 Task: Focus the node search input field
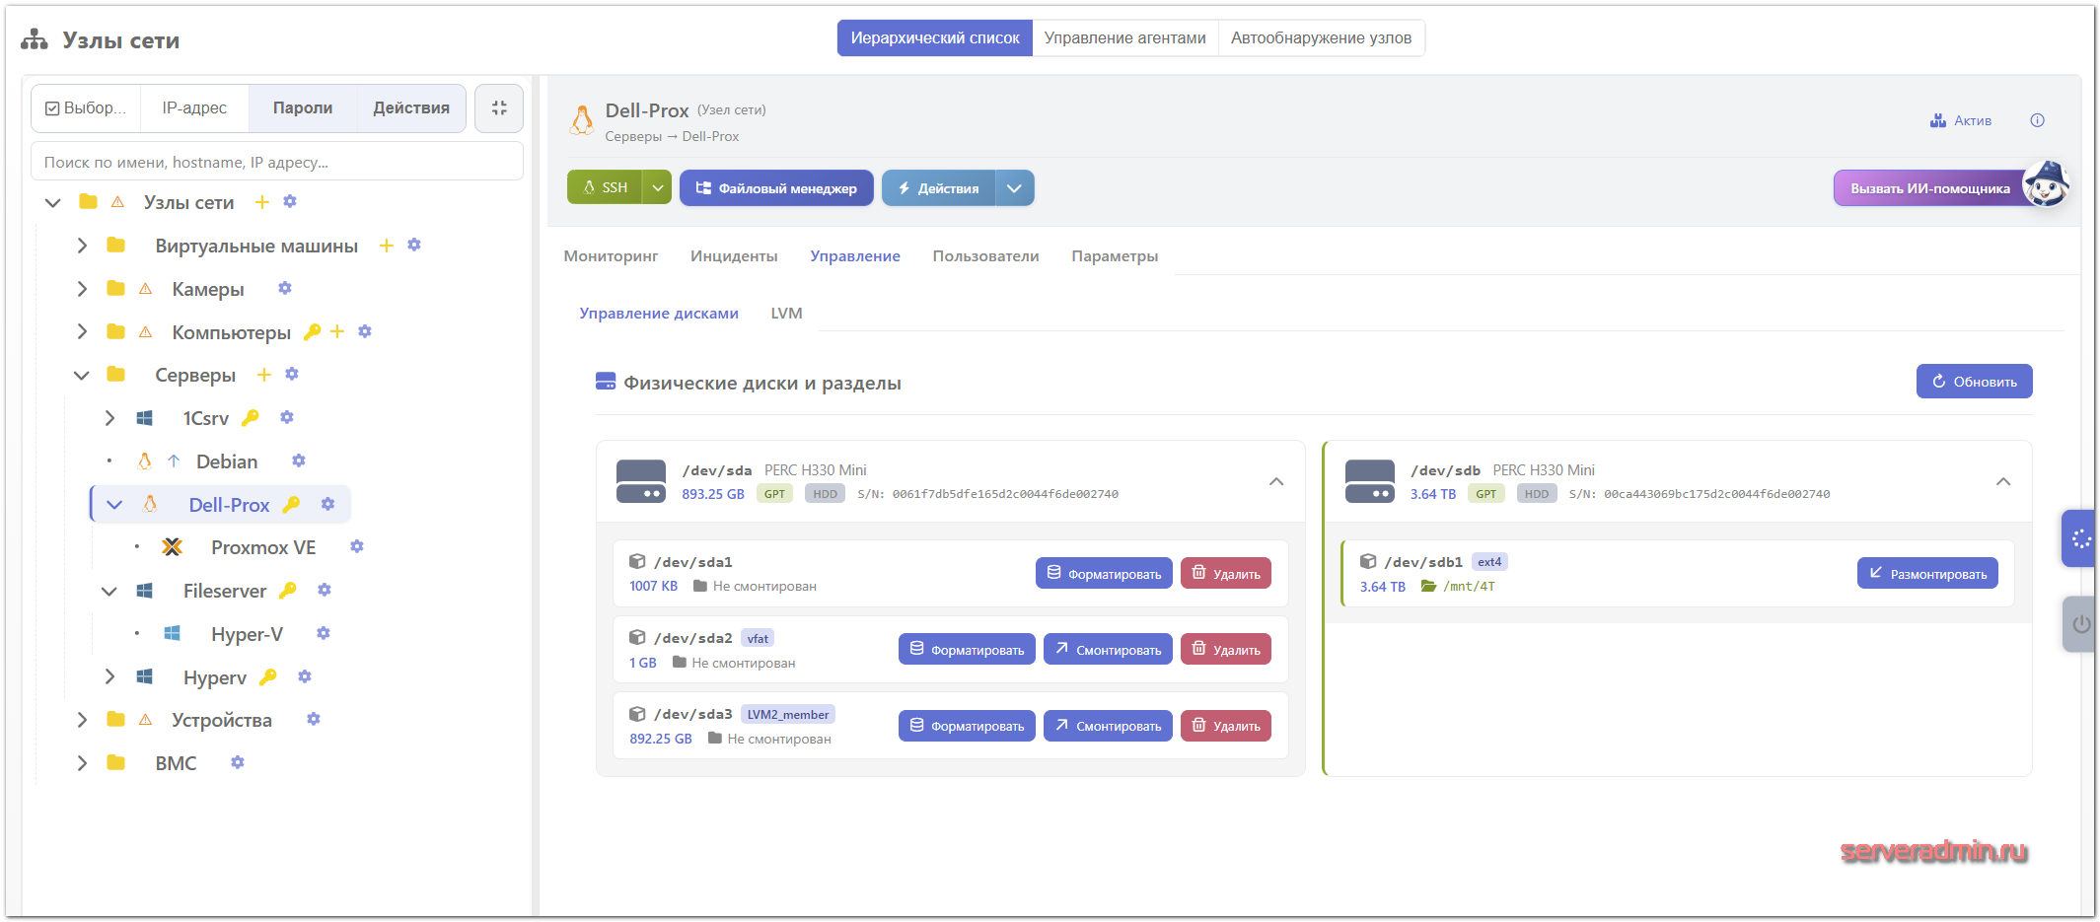click(277, 162)
